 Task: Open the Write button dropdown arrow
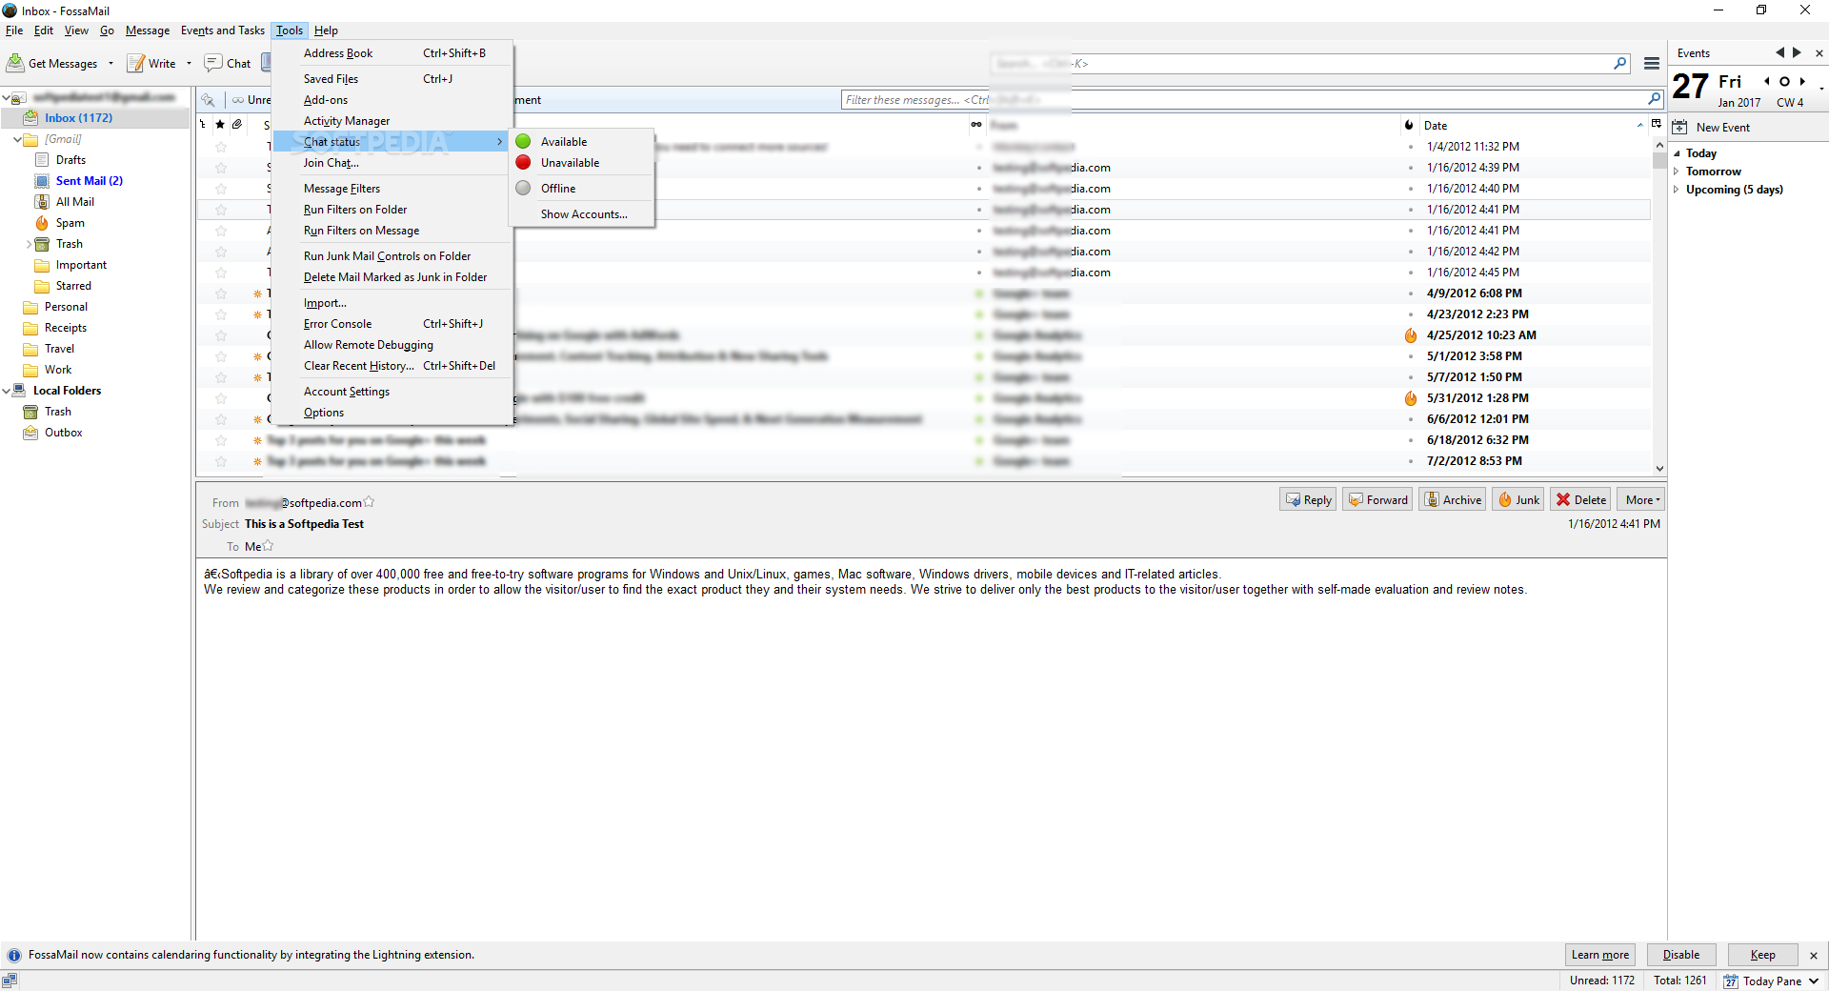coord(189,64)
